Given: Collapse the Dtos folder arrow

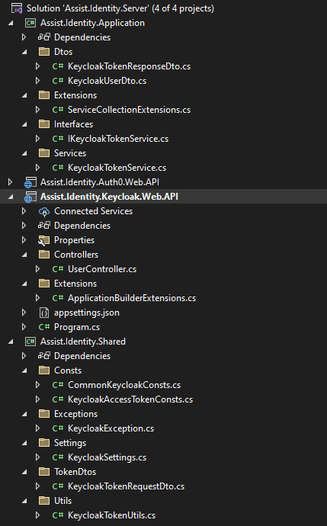Looking at the screenshot, I should point(24,52).
